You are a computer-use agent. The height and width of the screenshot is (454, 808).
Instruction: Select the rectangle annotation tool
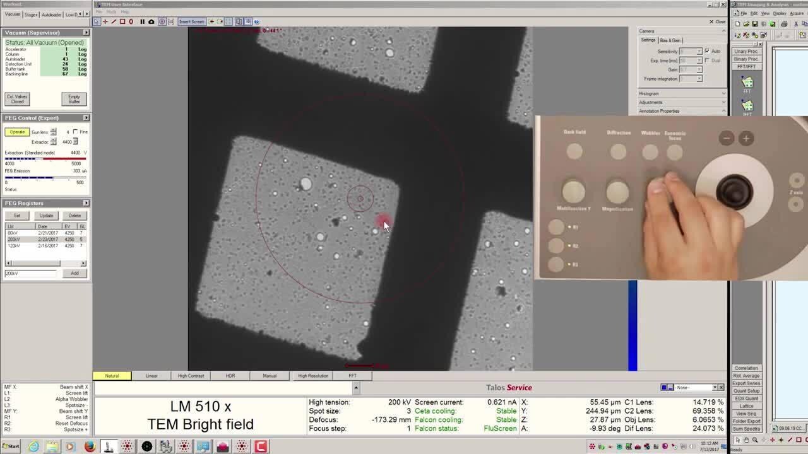(x=122, y=21)
